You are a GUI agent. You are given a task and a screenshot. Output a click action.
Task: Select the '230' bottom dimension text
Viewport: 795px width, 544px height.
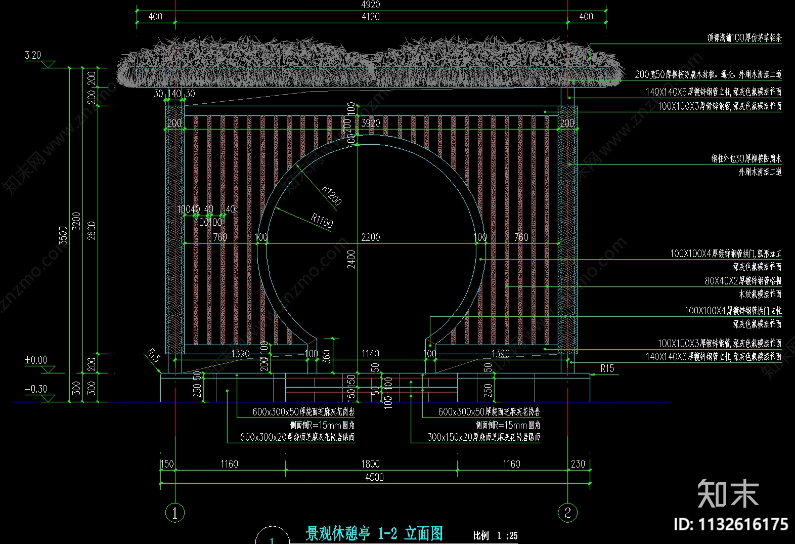coord(578,464)
